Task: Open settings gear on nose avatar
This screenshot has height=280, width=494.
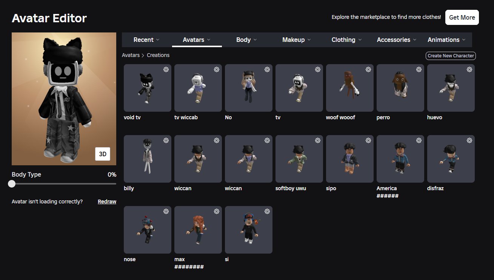Action: tap(166, 211)
